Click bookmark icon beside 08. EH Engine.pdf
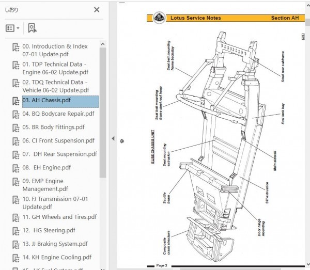 (16, 168)
